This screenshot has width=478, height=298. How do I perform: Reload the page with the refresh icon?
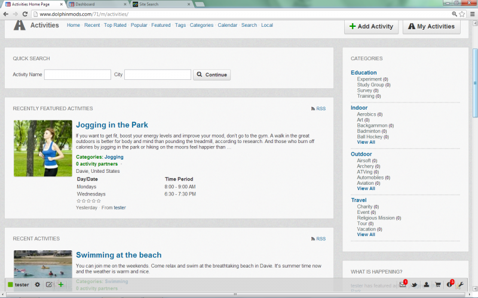click(x=25, y=14)
